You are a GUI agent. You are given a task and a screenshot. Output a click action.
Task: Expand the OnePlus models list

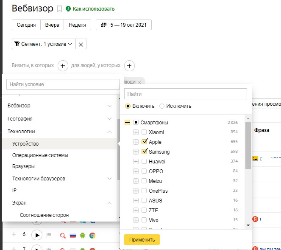click(136, 191)
